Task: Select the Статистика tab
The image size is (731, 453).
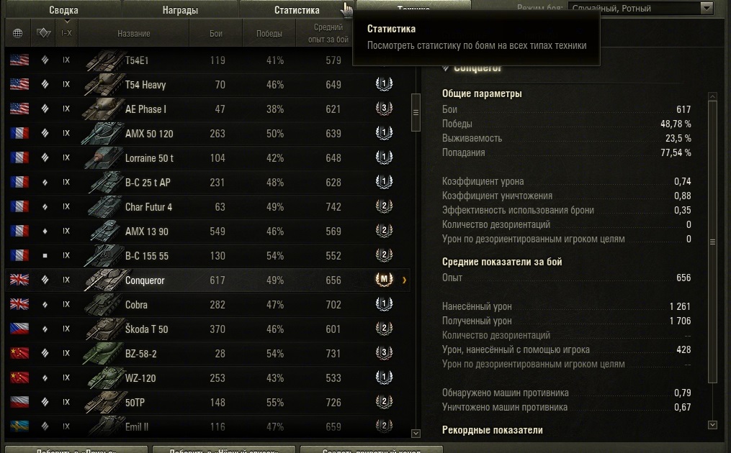Action: pyautogui.click(x=297, y=10)
